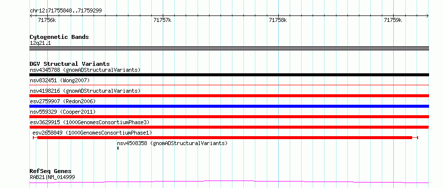Image resolution: width=443 pixels, height=188 pixels.
Task: Click the 71759k ruler label
Action: [x=393, y=20]
